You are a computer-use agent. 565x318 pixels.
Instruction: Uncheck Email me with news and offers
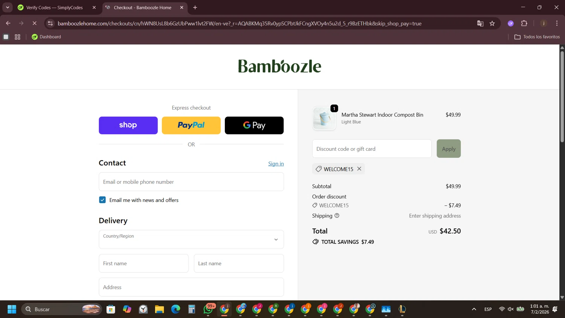coord(102,200)
